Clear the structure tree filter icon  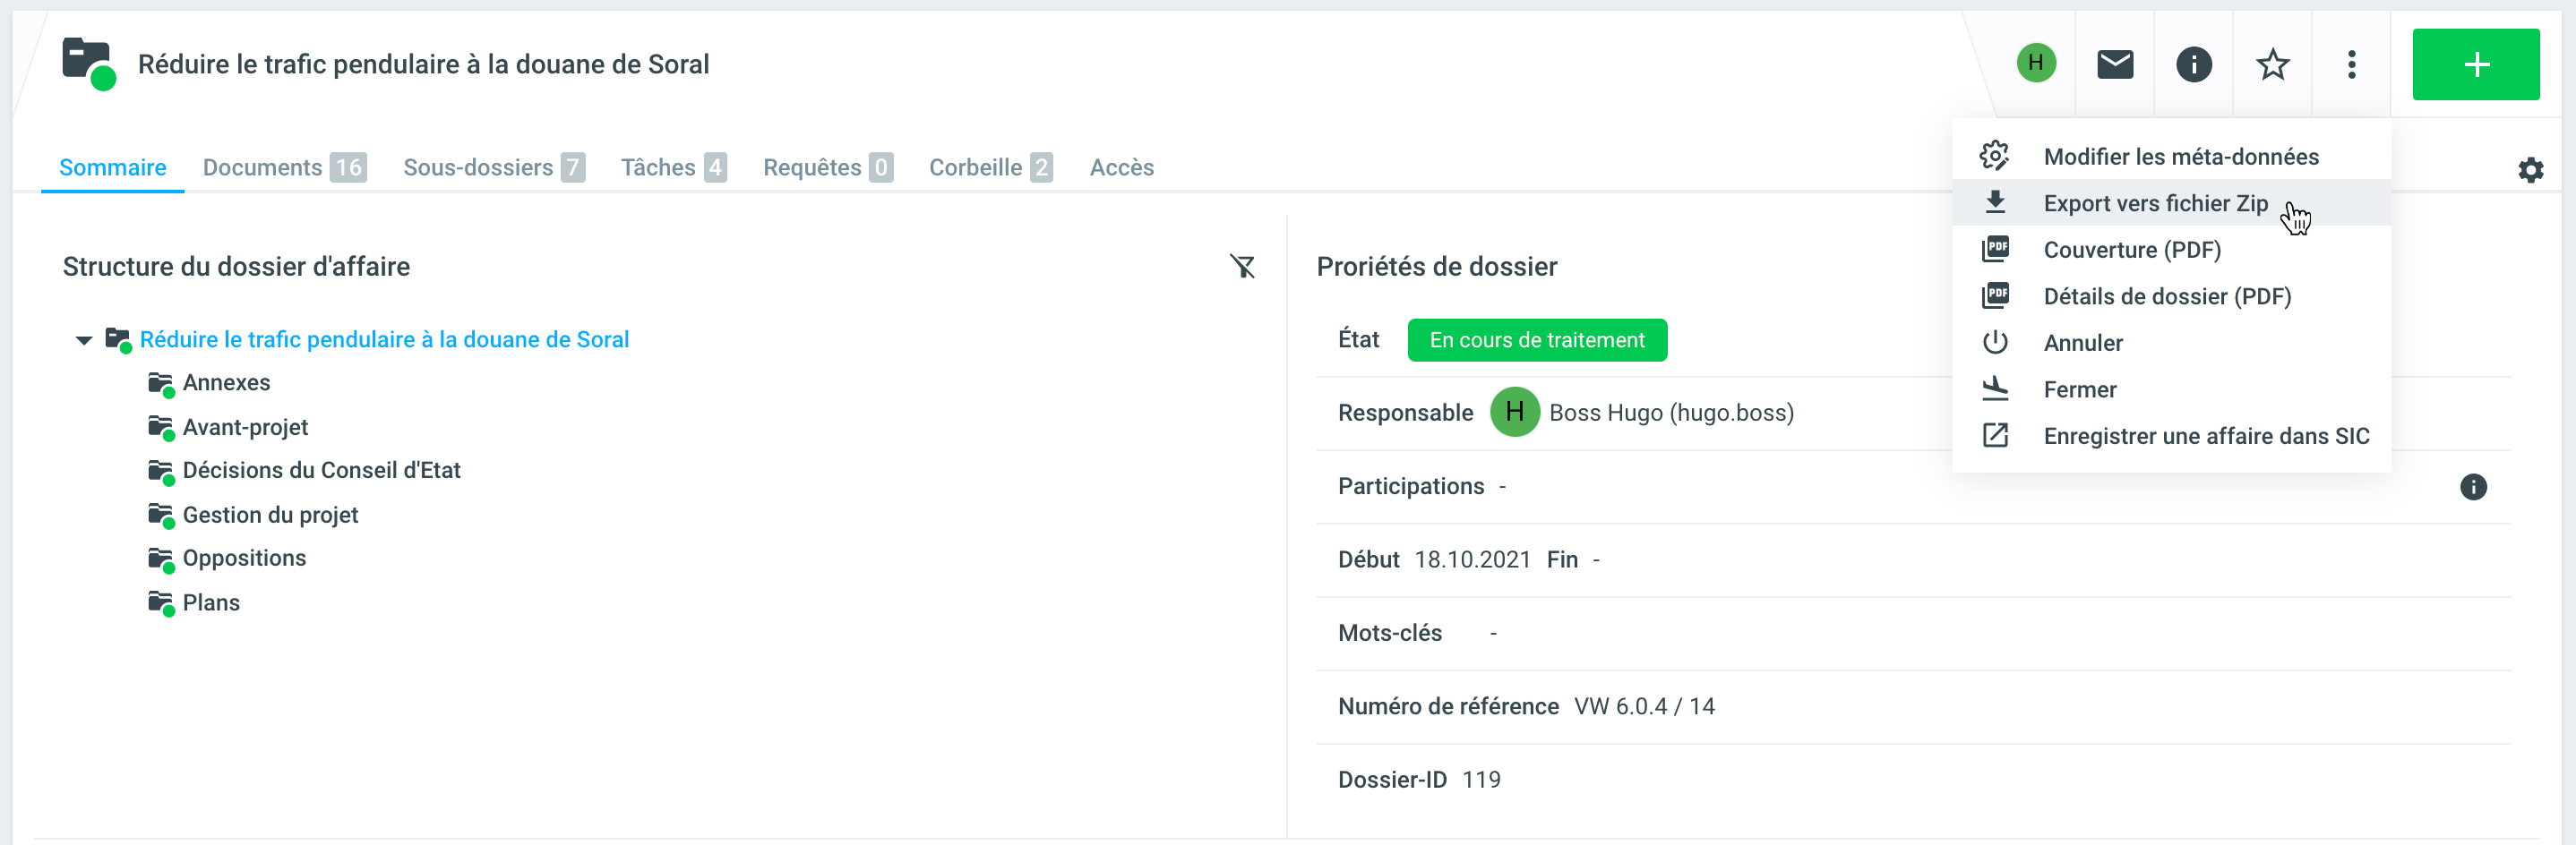point(1242,267)
